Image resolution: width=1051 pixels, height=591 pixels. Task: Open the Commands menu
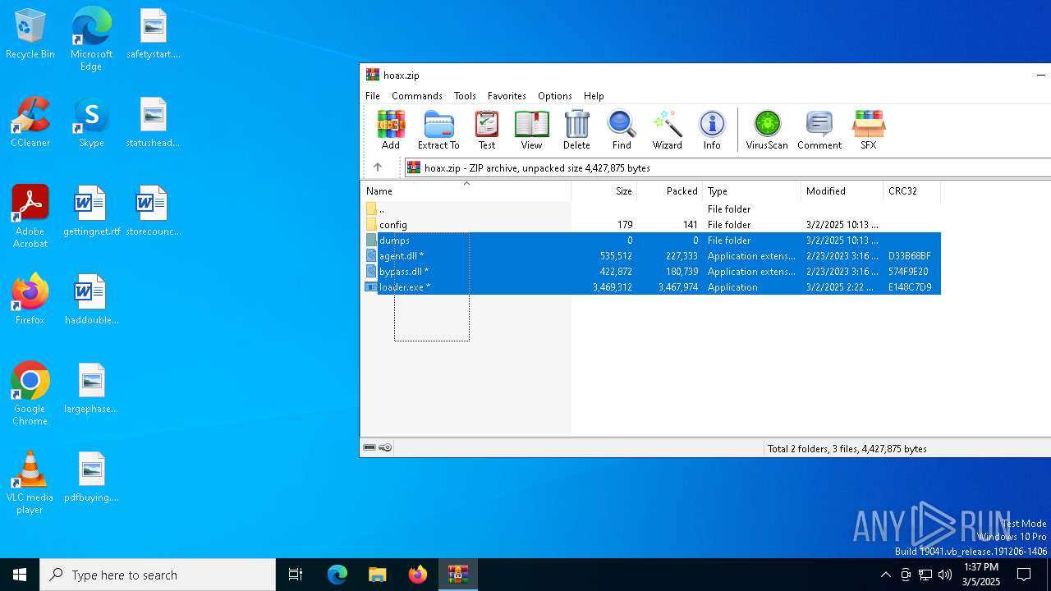(417, 96)
